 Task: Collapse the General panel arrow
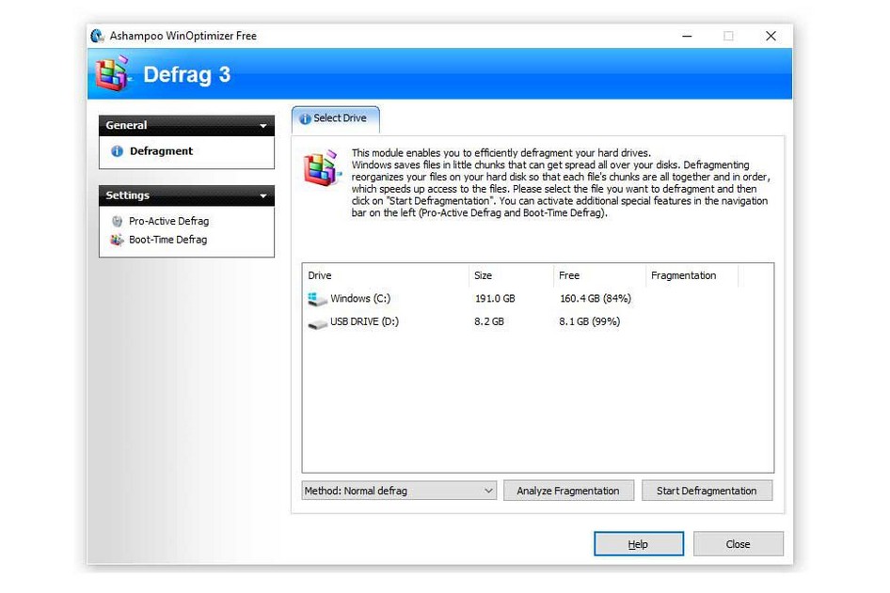263,126
